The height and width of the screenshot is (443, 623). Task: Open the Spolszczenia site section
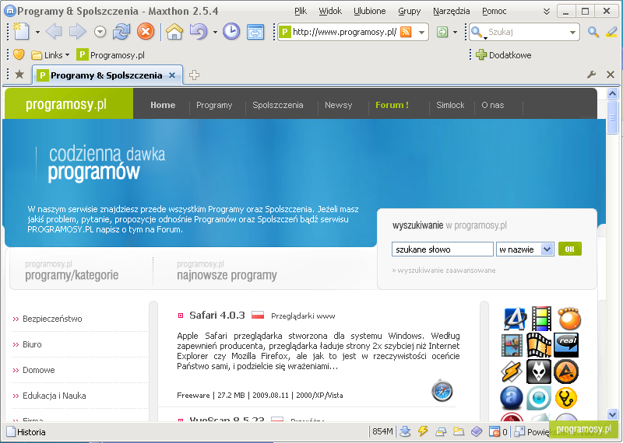(278, 105)
